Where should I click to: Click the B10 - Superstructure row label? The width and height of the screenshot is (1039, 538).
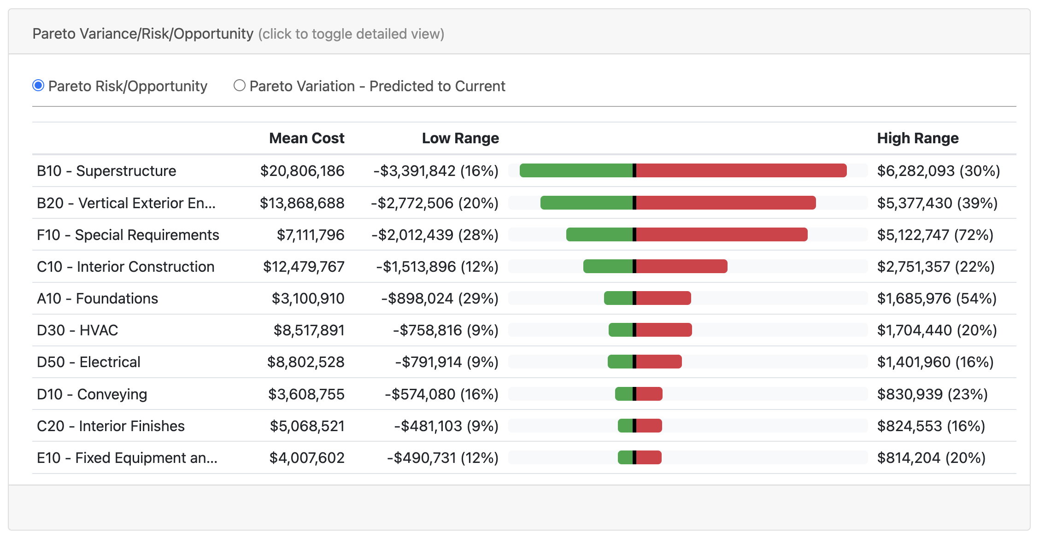point(106,171)
